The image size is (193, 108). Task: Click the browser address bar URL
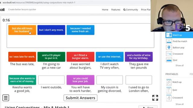tap(39, 2)
